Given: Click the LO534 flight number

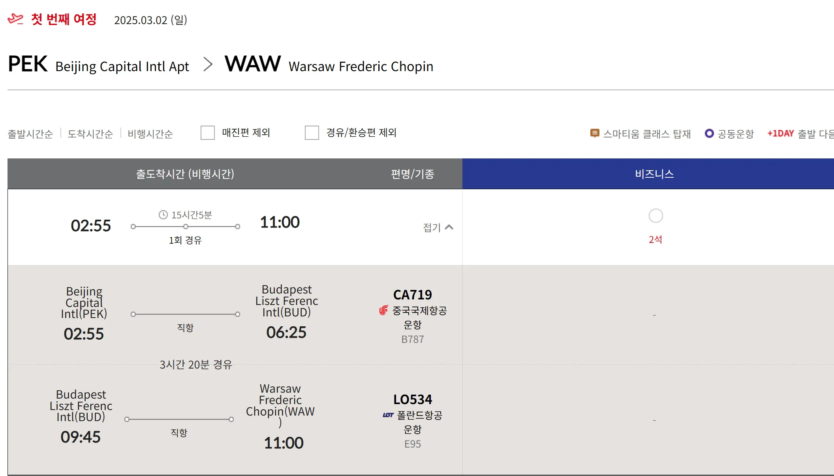Looking at the screenshot, I should [413, 399].
